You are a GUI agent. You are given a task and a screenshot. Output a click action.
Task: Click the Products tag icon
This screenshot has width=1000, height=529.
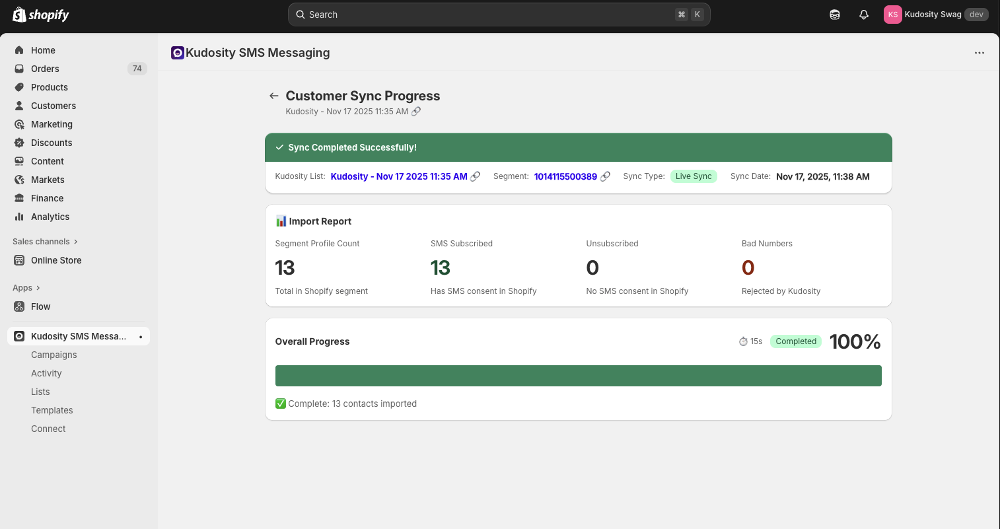point(19,87)
